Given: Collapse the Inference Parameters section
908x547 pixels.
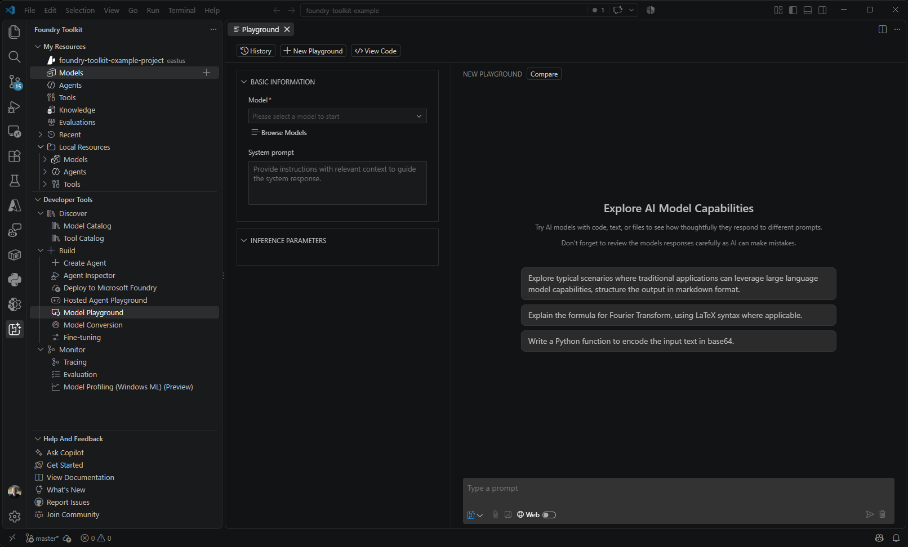Looking at the screenshot, I should pos(244,240).
